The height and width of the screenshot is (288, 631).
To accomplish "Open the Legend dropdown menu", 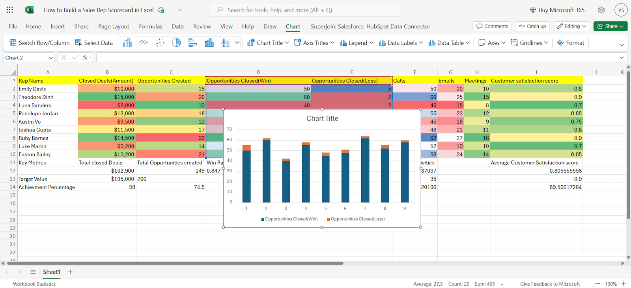I will point(357,42).
